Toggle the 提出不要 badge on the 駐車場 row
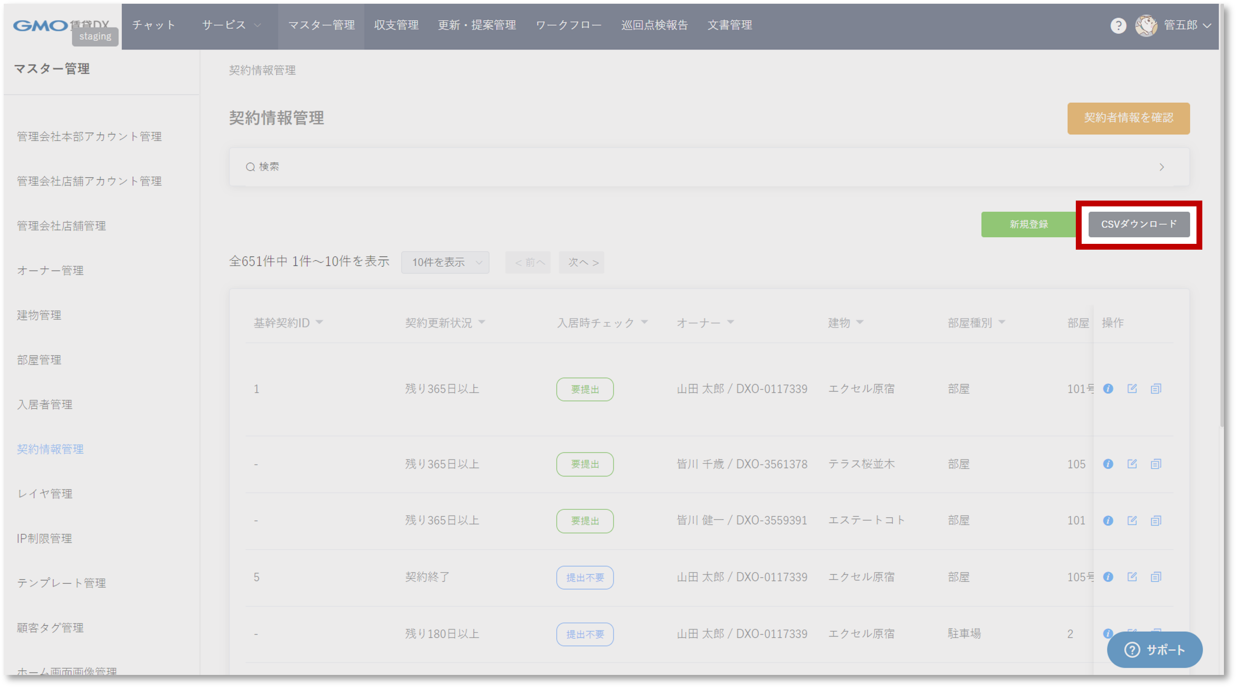Screen dimensions: 1236x687 (x=585, y=634)
